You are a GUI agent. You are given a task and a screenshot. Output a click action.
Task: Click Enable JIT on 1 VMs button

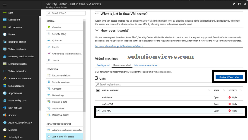tap(229, 77)
